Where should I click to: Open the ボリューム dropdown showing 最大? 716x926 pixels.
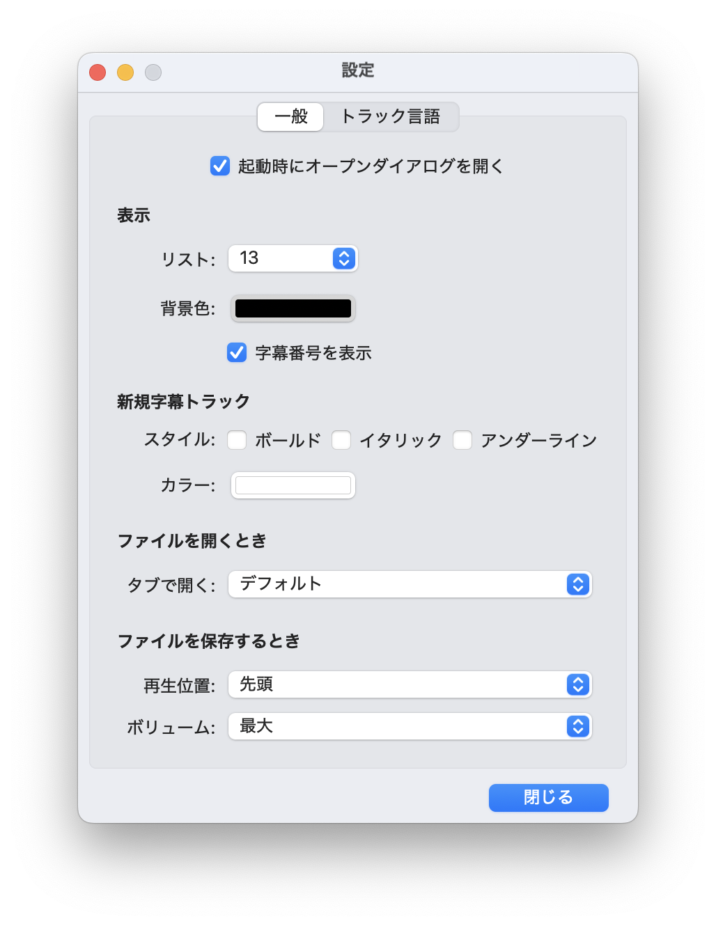(x=410, y=726)
